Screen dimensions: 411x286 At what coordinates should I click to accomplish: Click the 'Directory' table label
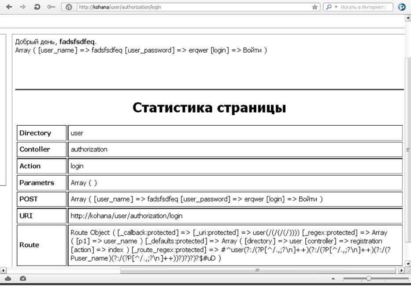tap(35, 133)
